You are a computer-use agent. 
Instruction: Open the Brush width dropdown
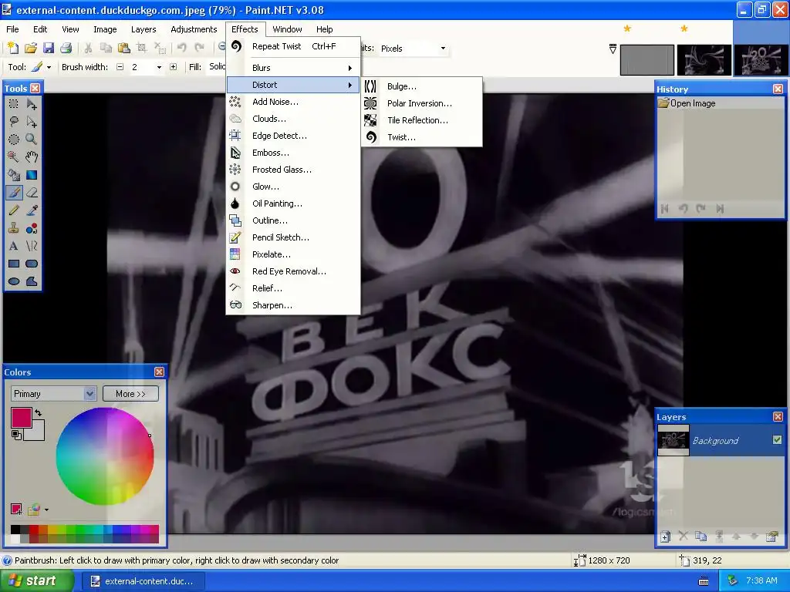(x=159, y=67)
